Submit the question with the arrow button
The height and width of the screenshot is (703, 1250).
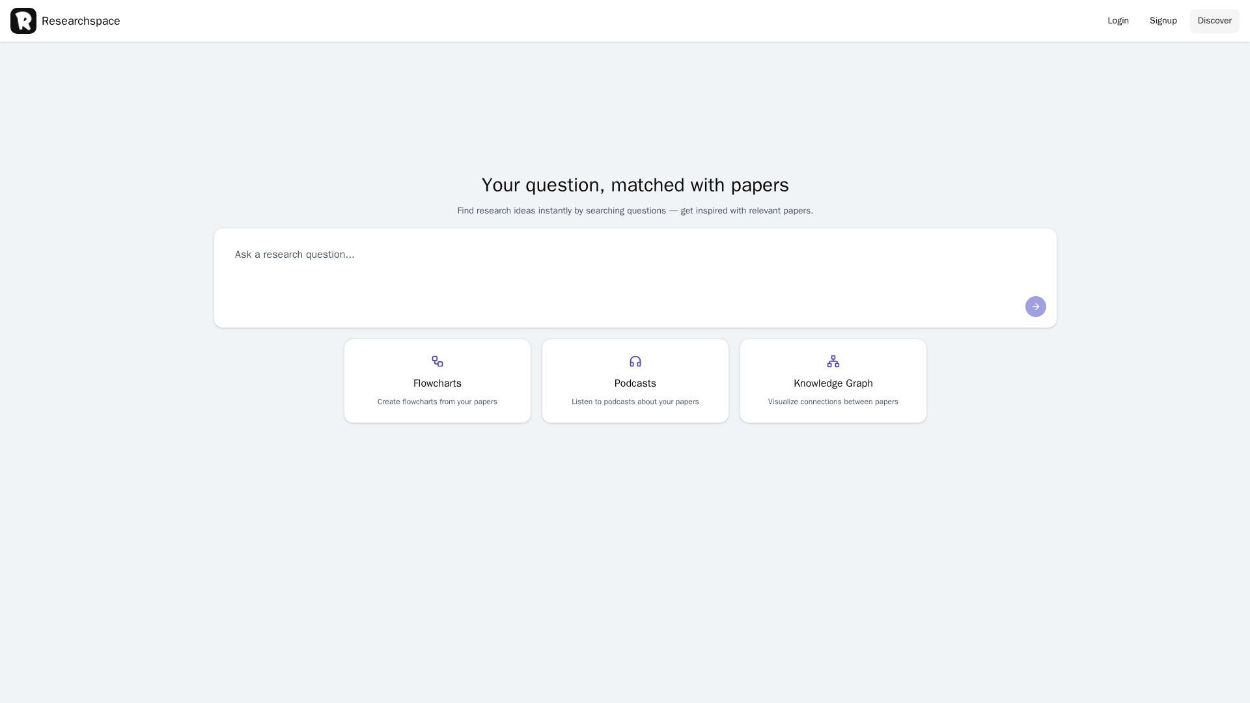[x=1035, y=307]
